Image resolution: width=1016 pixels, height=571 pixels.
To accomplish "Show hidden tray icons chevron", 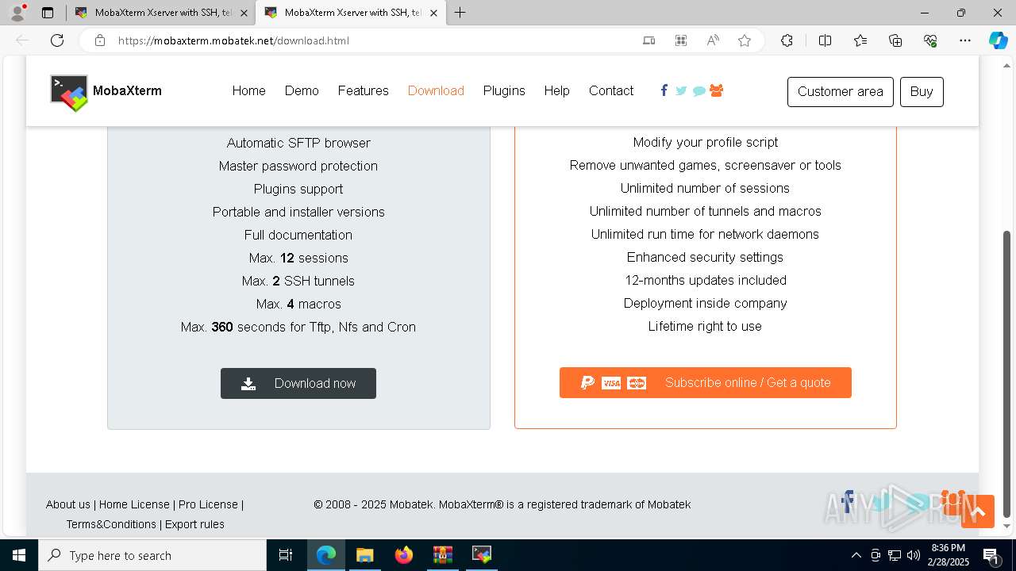I will [x=856, y=555].
